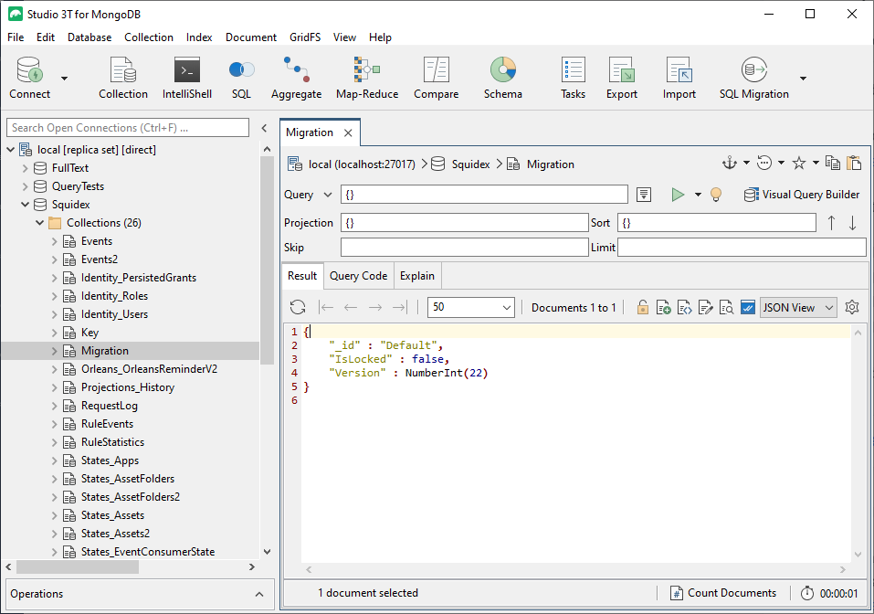
Task: Open the Help menu
Action: [380, 37]
